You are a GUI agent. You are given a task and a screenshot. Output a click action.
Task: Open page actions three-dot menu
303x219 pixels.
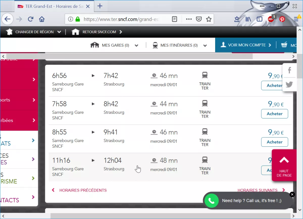coord(189,19)
